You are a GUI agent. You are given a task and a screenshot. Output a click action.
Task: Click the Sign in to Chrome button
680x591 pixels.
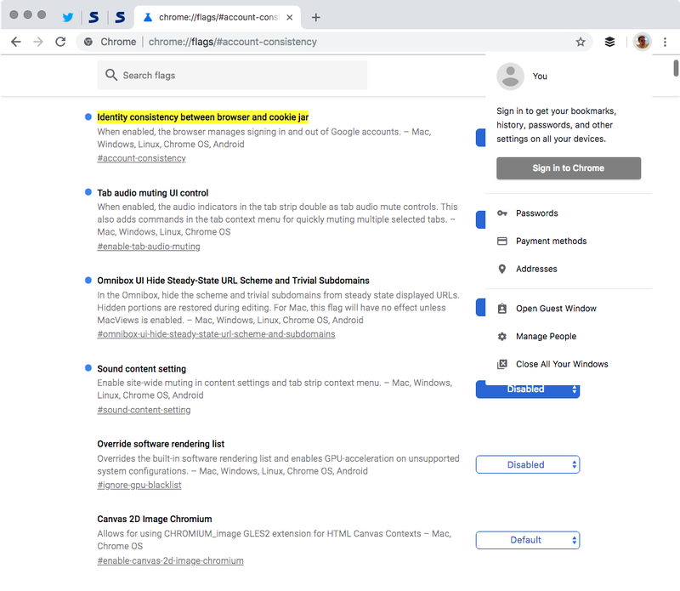tap(568, 168)
